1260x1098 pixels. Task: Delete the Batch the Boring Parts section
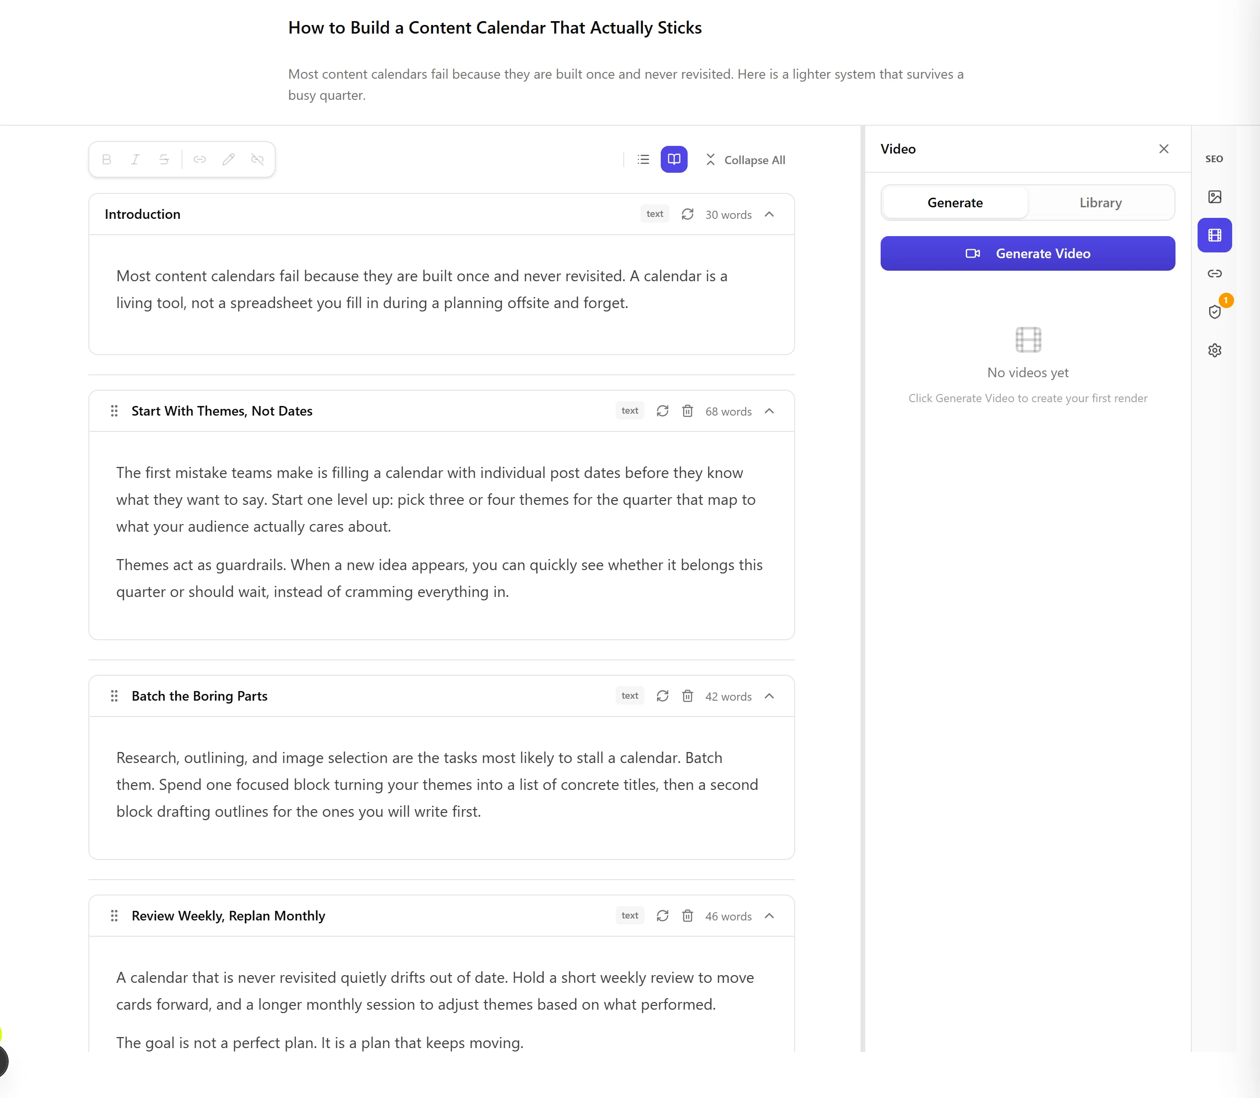[687, 695]
